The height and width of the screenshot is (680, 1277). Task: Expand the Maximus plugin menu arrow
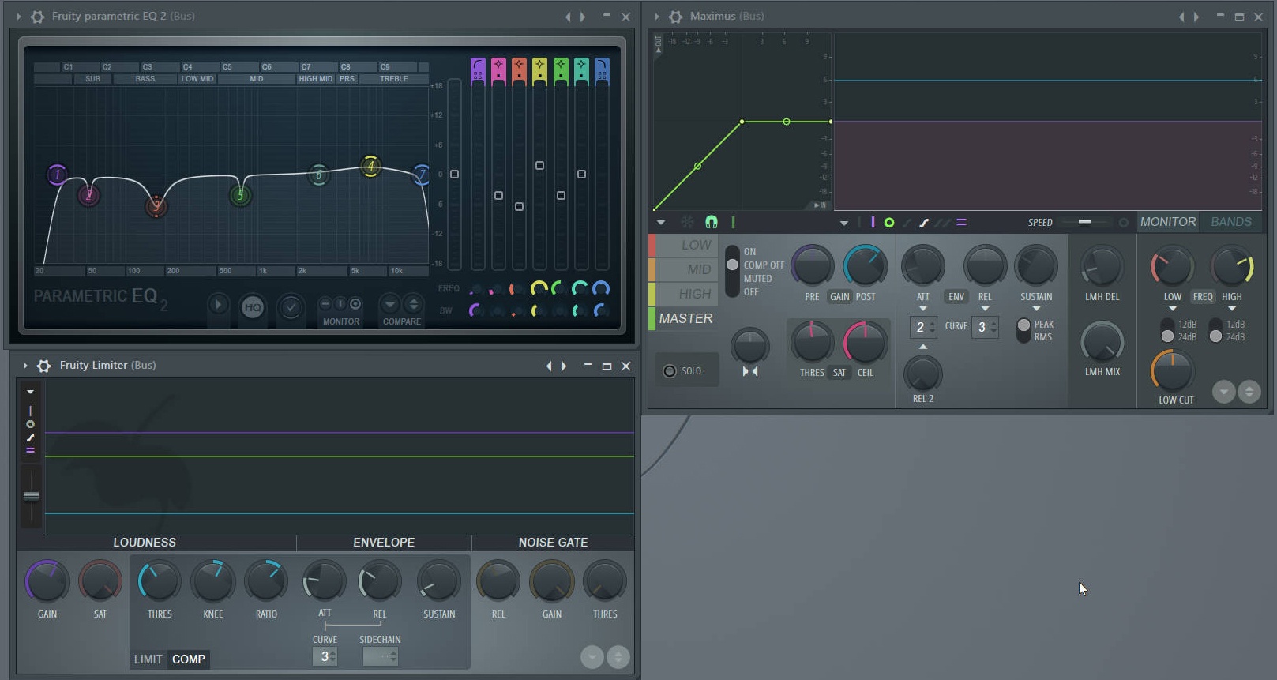[x=657, y=17]
